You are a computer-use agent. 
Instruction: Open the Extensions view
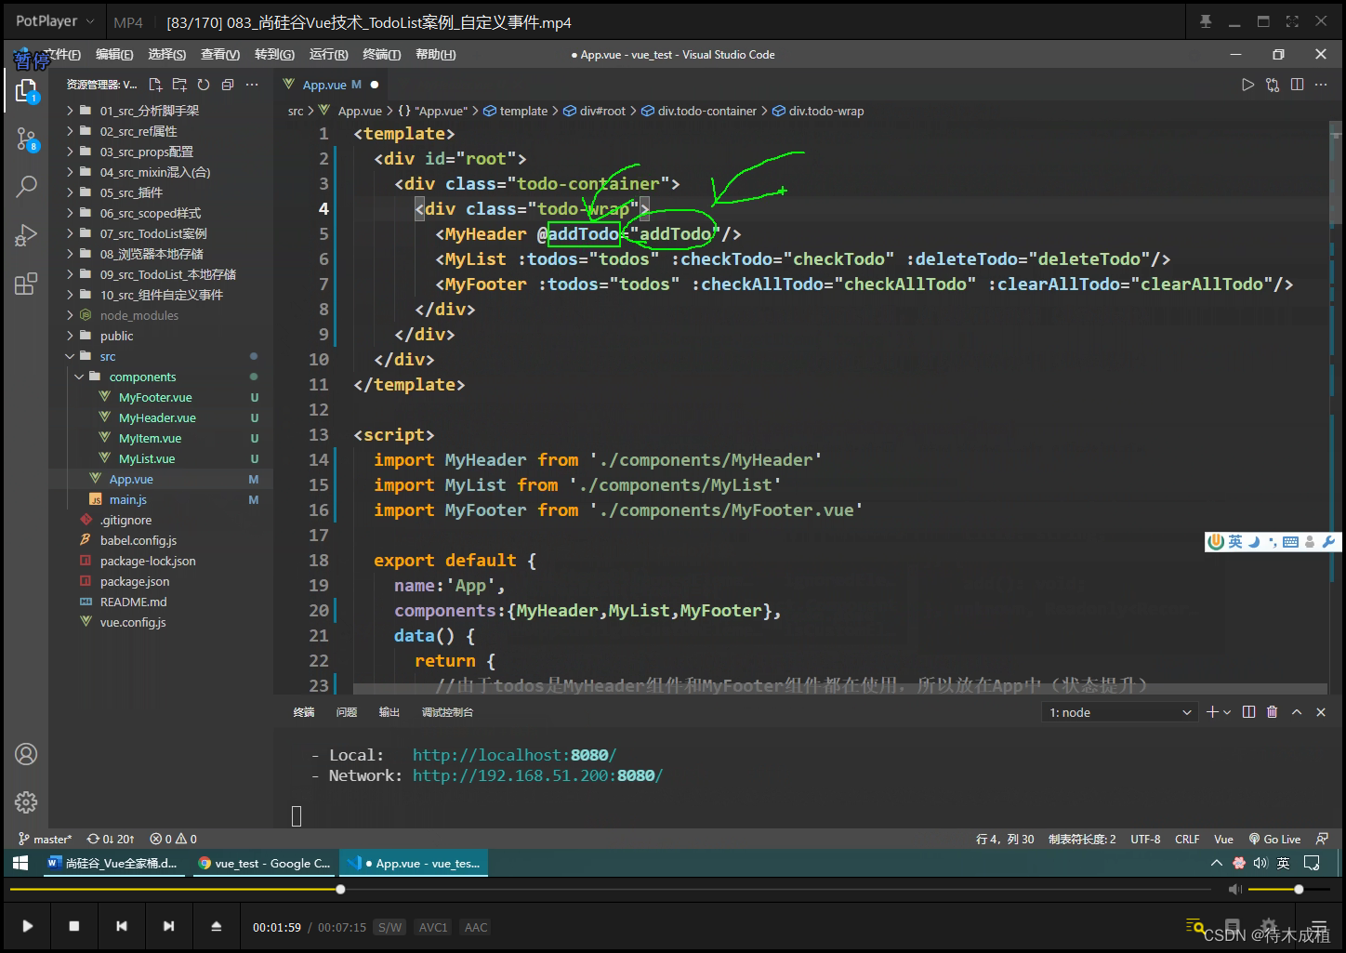click(x=26, y=284)
